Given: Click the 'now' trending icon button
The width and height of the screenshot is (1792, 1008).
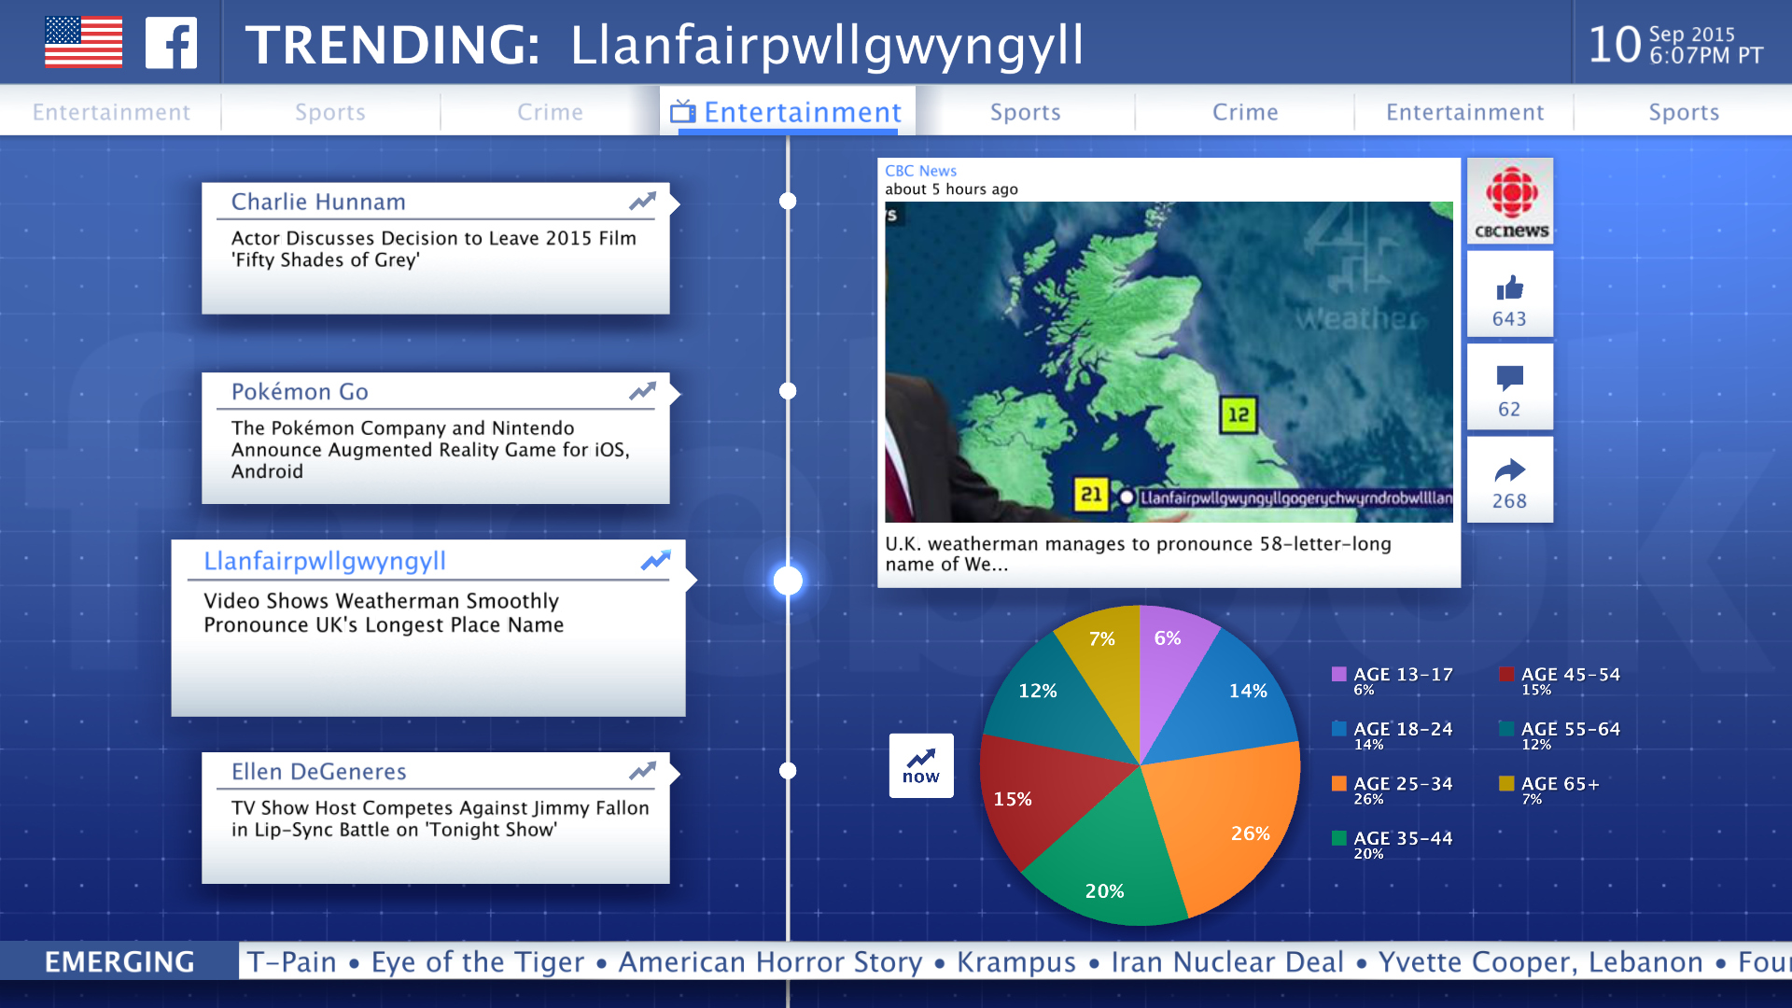Looking at the screenshot, I should [x=921, y=765].
